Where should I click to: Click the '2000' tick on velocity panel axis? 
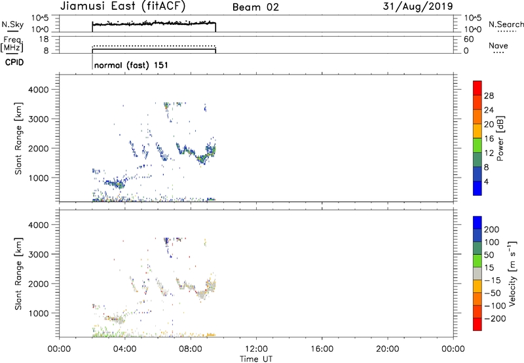pyautogui.click(x=39, y=284)
